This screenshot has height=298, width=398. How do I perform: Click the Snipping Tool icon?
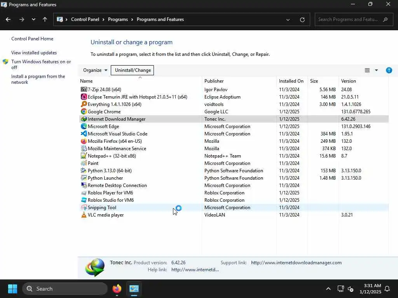(x=84, y=207)
